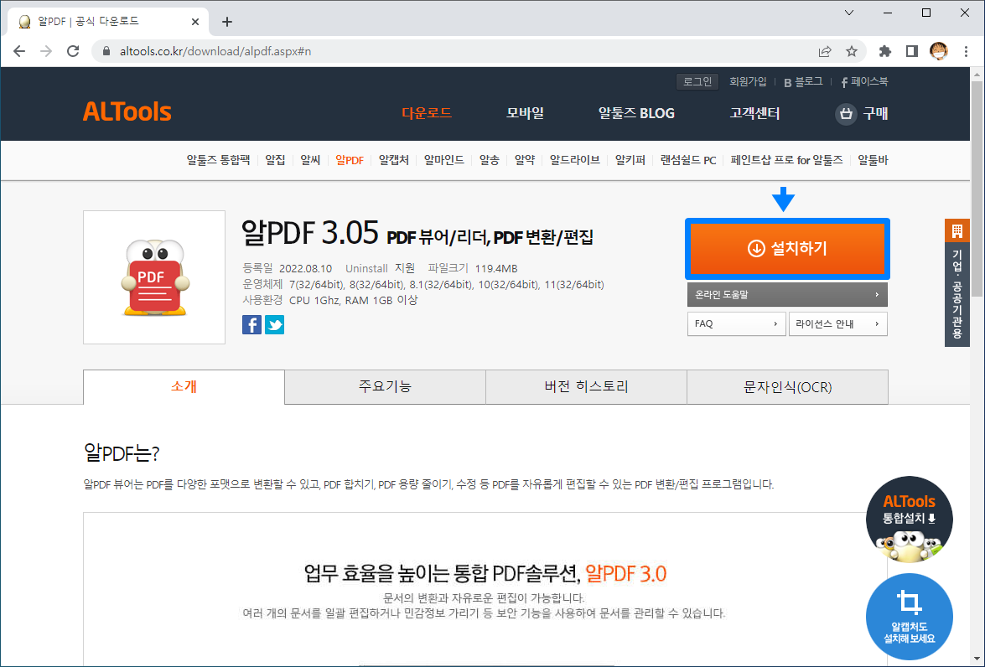The width and height of the screenshot is (985, 667).
Task: Select 알약 in the product bar
Action: point(525,160)
